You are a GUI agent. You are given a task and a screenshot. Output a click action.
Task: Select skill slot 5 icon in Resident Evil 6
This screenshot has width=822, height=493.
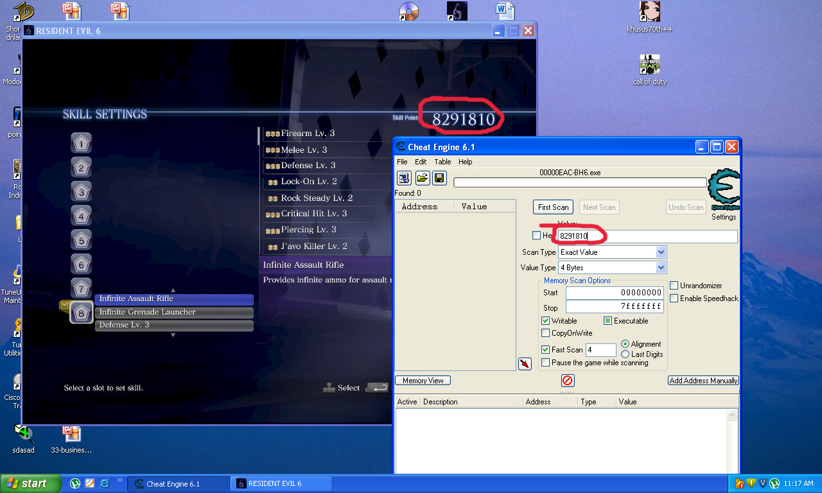click(x=81, y=240)
